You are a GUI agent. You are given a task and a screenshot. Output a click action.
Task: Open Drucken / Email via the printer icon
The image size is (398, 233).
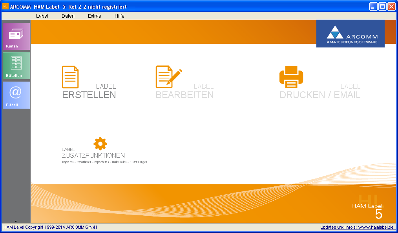click(291, 77)
